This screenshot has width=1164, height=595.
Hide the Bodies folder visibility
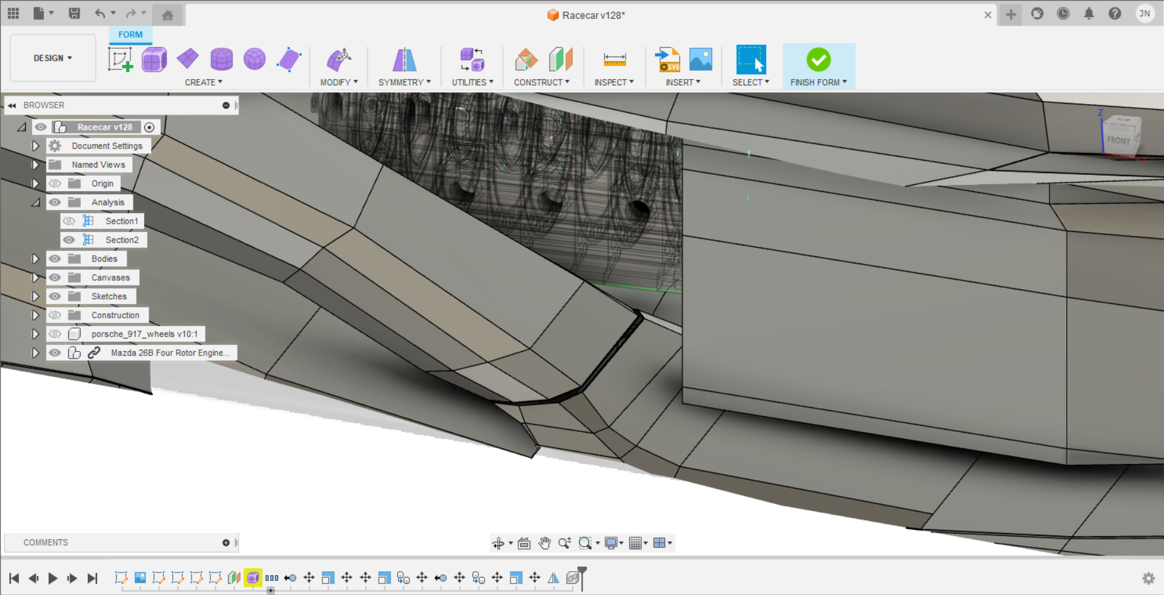55,258
